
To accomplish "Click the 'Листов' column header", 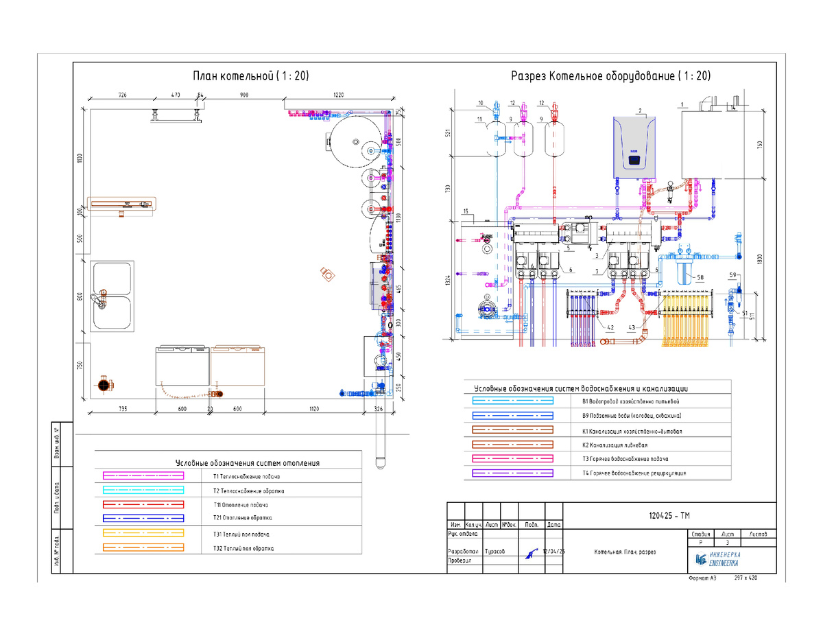I will [759, 533].
